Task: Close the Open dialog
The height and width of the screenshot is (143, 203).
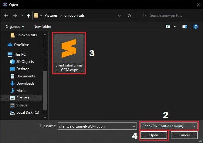Action: point(198,5)
